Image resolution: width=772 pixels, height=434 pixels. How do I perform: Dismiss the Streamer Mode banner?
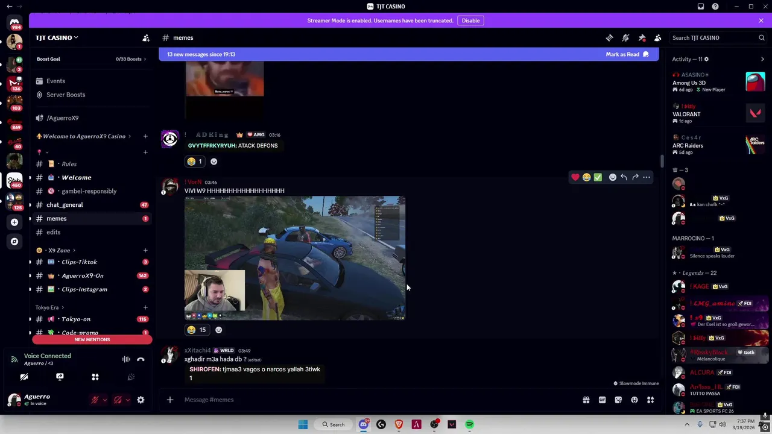coord(761,20)
